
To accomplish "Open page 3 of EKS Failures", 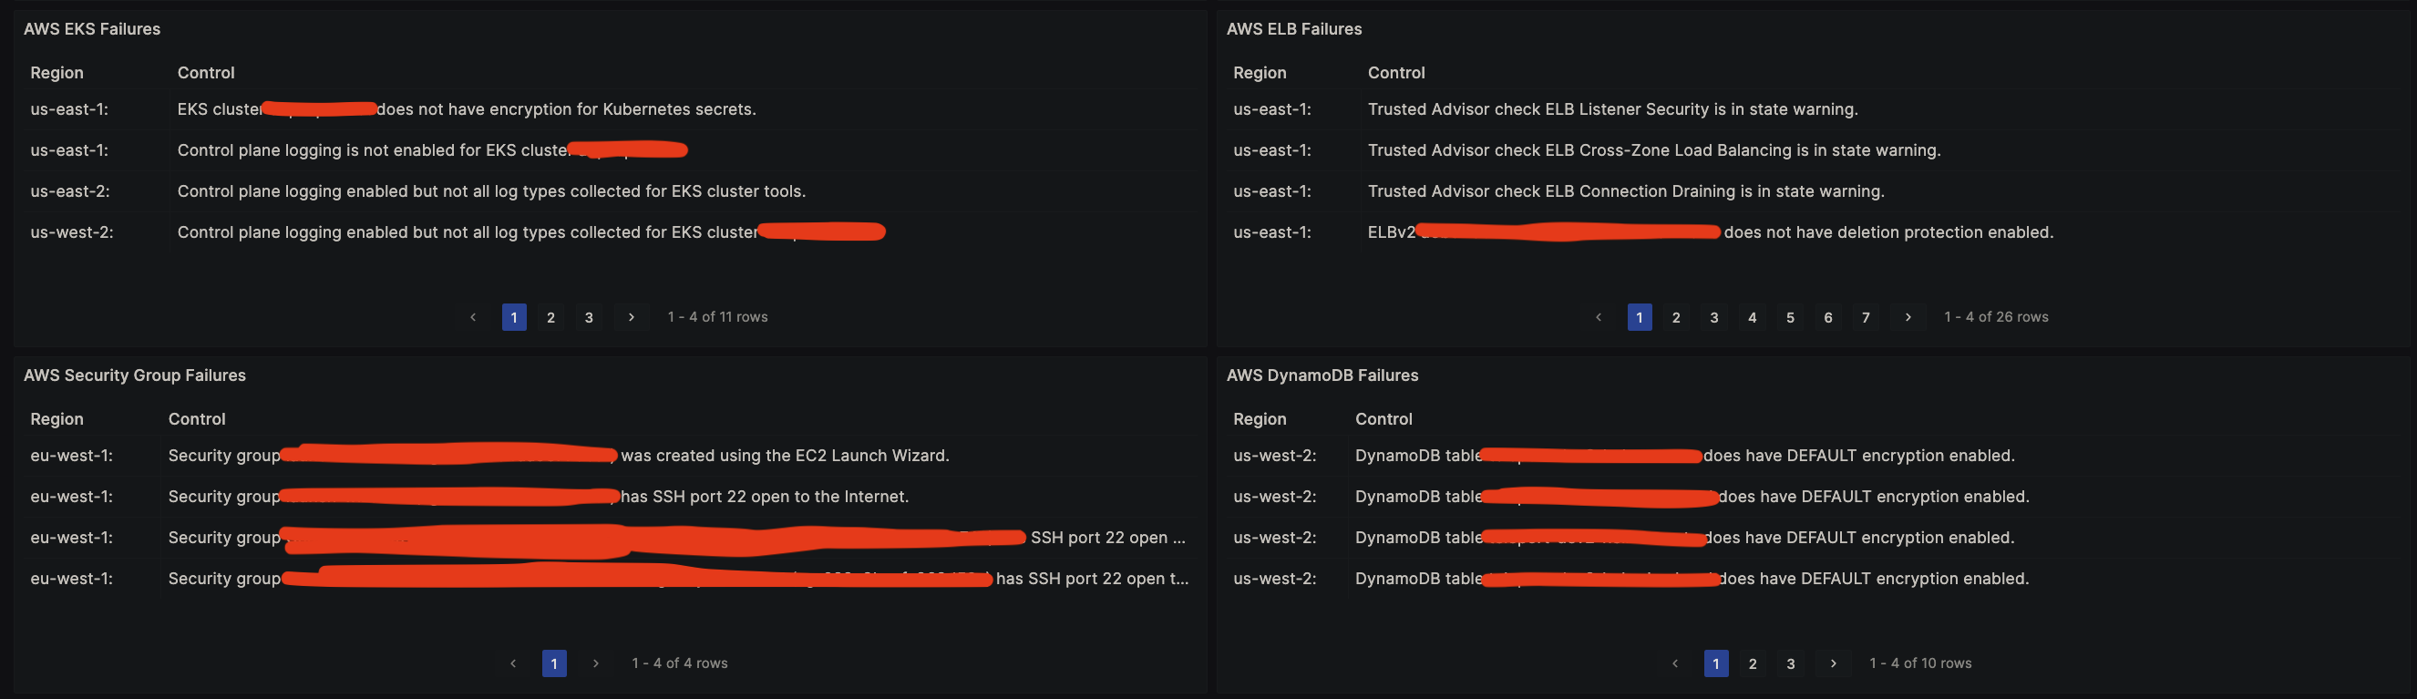I will (x=590, y=317).
